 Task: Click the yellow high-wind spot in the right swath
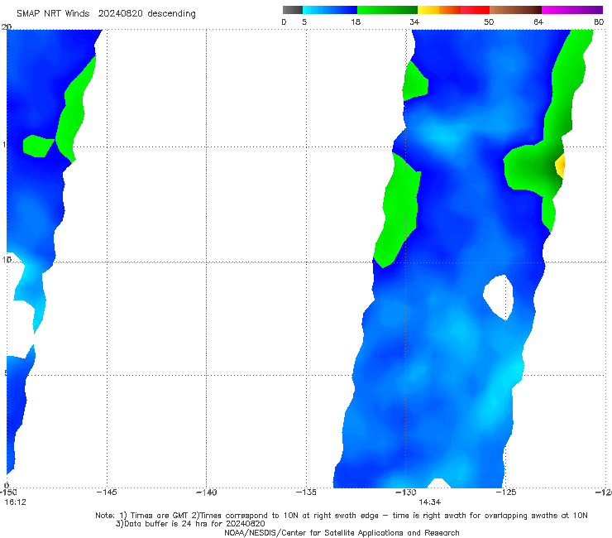click(x=560, y=166)
